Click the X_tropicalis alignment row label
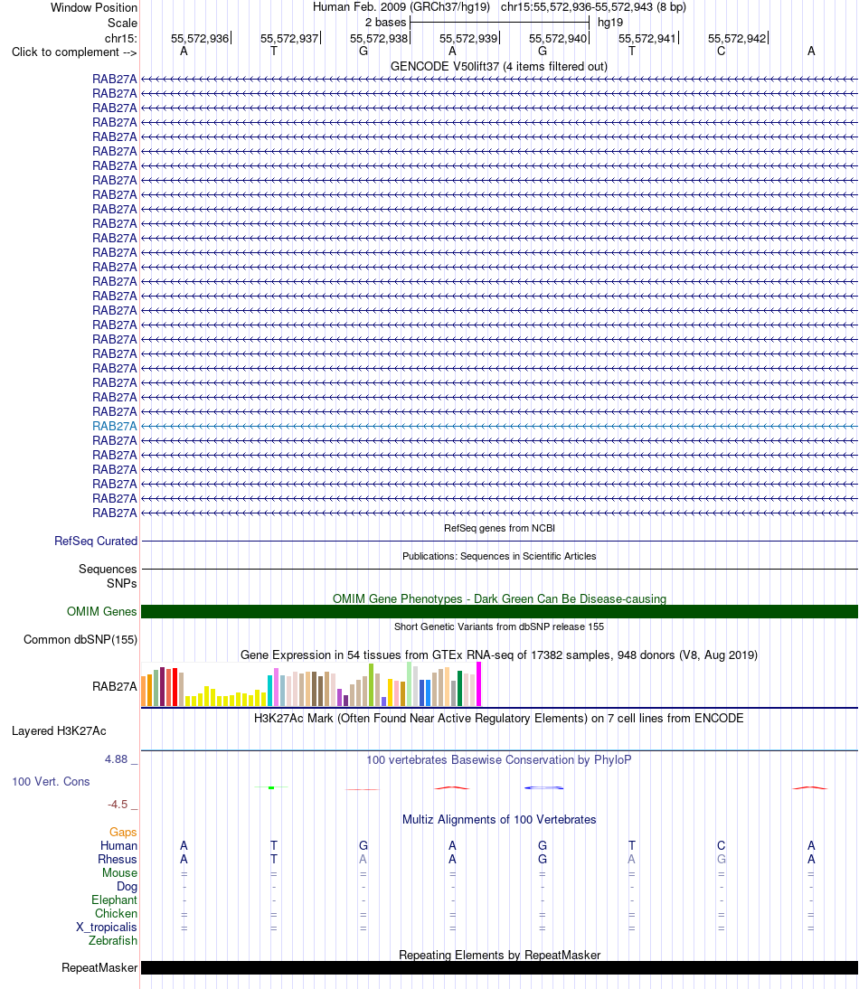The width and height of the screenshot is (859, 989). pos(107,928)
